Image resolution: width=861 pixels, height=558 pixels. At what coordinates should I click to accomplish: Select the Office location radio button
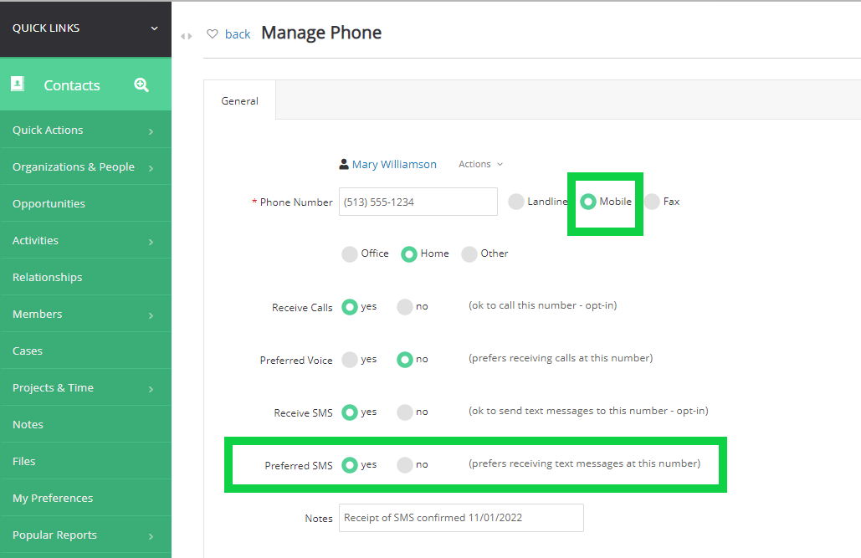coord(350,253)
